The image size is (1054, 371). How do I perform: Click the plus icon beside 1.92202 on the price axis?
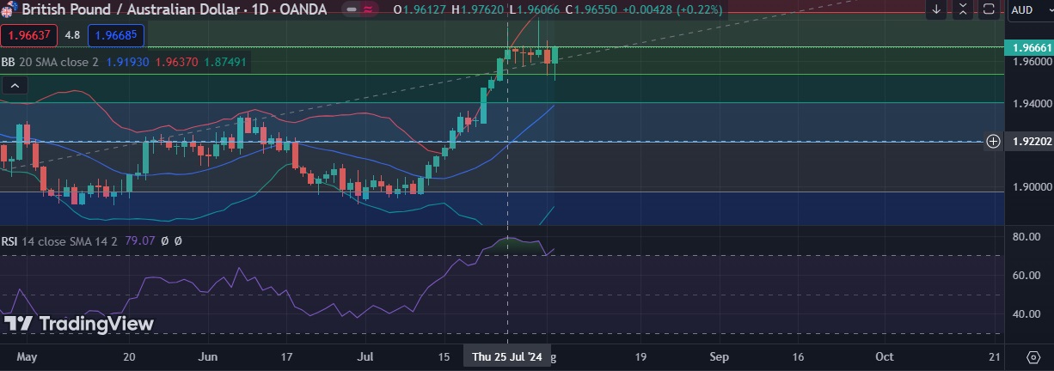[993, 141]
